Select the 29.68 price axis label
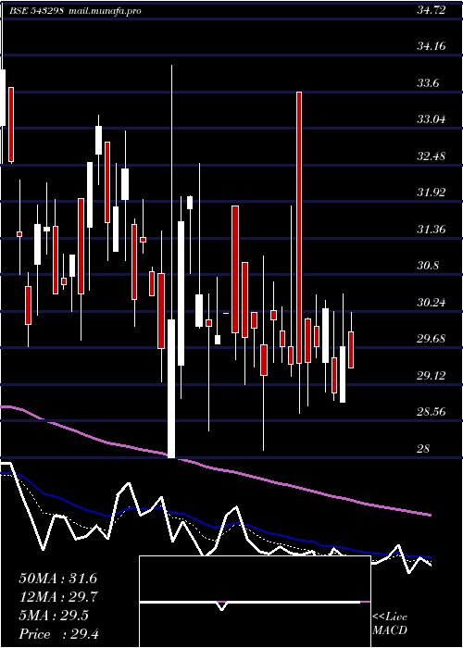 [x=432, y=339]
